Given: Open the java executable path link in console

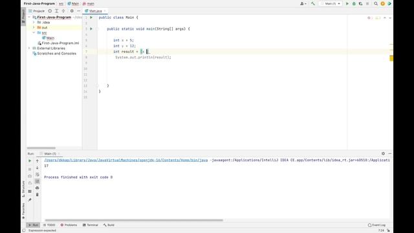Looking at the screenshot, I should coord(126,160).
